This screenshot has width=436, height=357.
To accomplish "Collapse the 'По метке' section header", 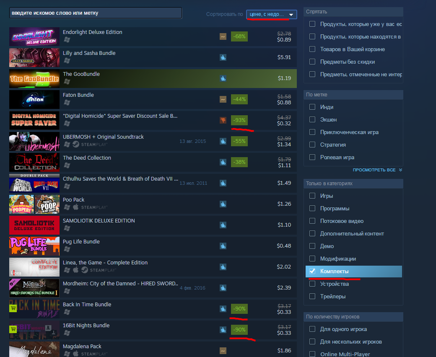I will point(353,94).
